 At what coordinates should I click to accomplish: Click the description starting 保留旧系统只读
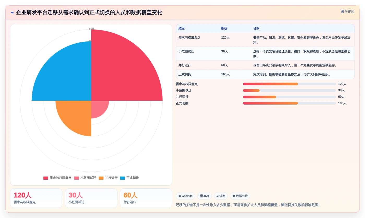click(295, 65)
